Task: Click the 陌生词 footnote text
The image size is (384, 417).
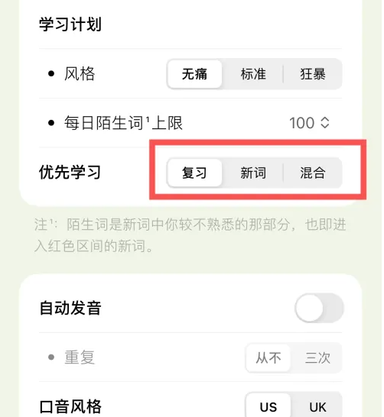Action: [190, 235]
